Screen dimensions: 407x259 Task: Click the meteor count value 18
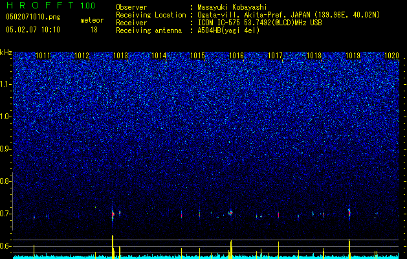click(x=94, y=30)
